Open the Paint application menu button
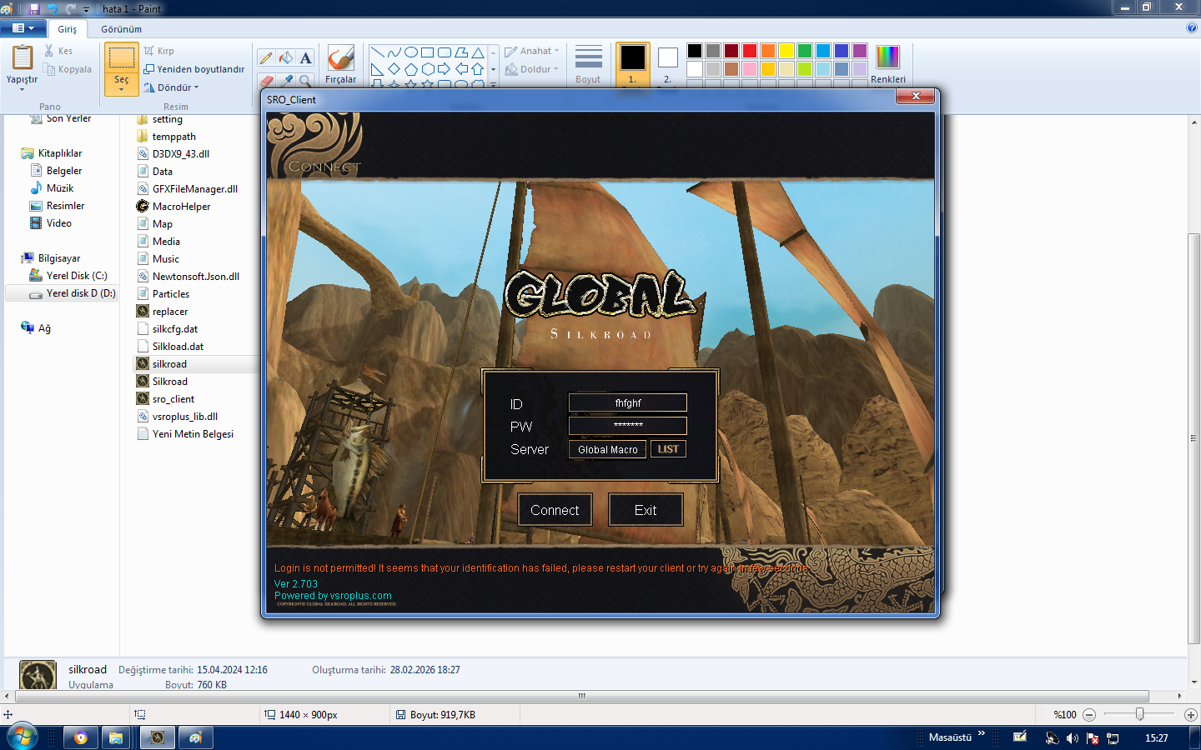Image resolution: width=1201 pixels, height=750 pixels. (23, 28)
